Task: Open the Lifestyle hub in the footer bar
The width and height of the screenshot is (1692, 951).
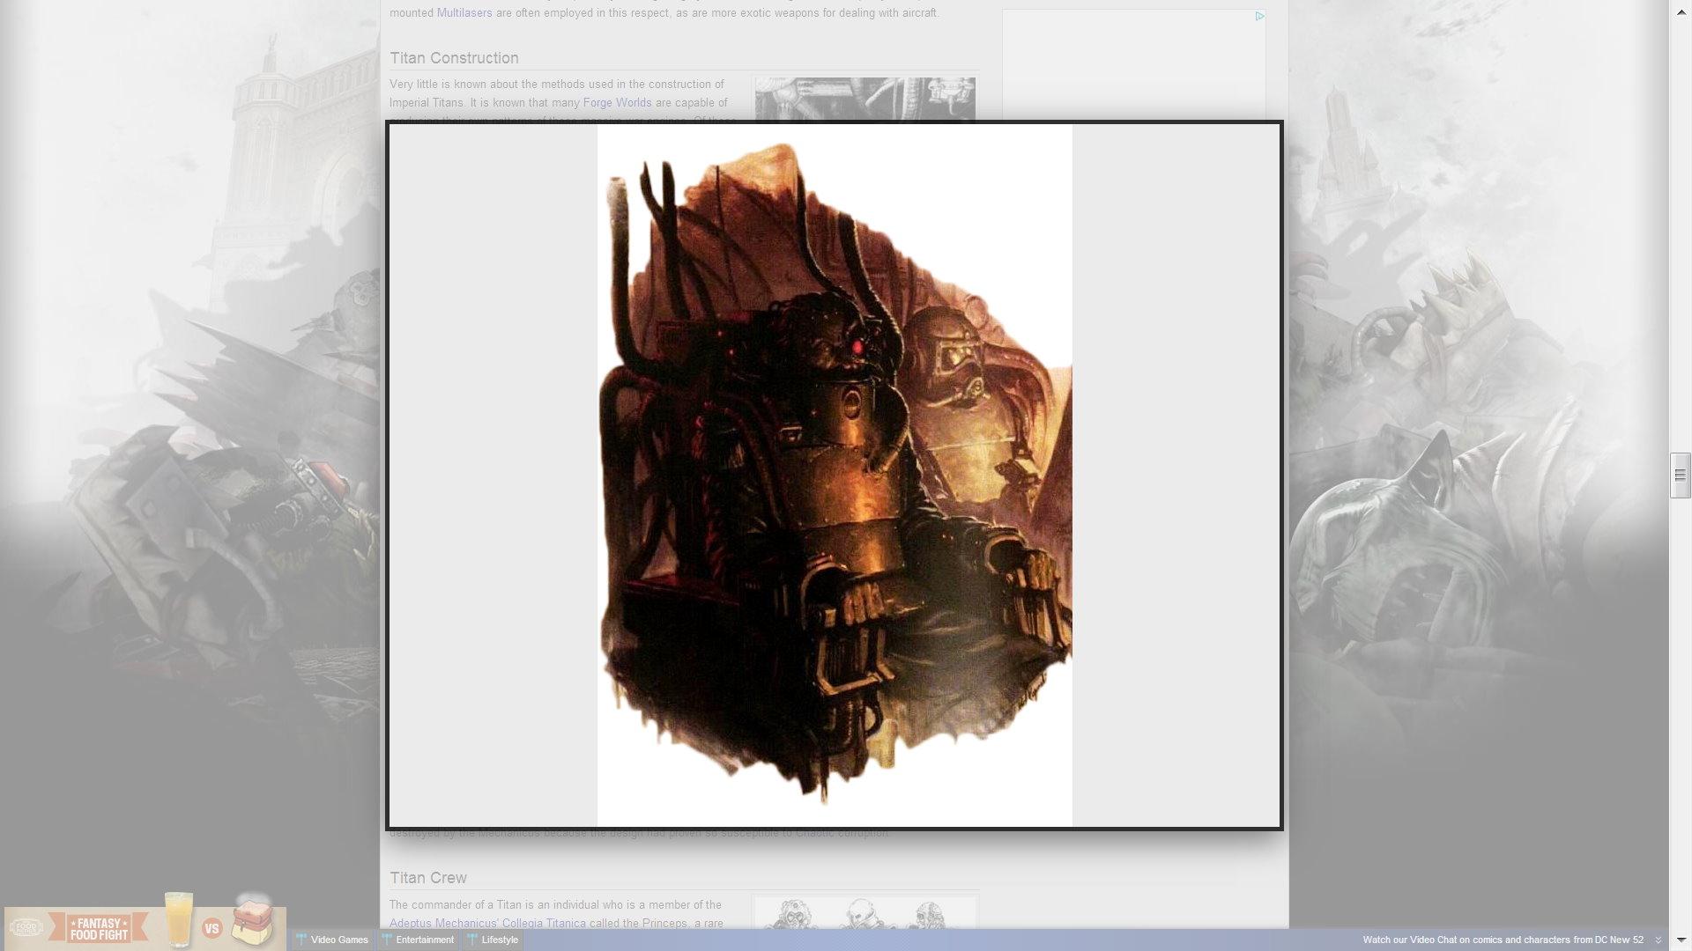Action: 493,940
